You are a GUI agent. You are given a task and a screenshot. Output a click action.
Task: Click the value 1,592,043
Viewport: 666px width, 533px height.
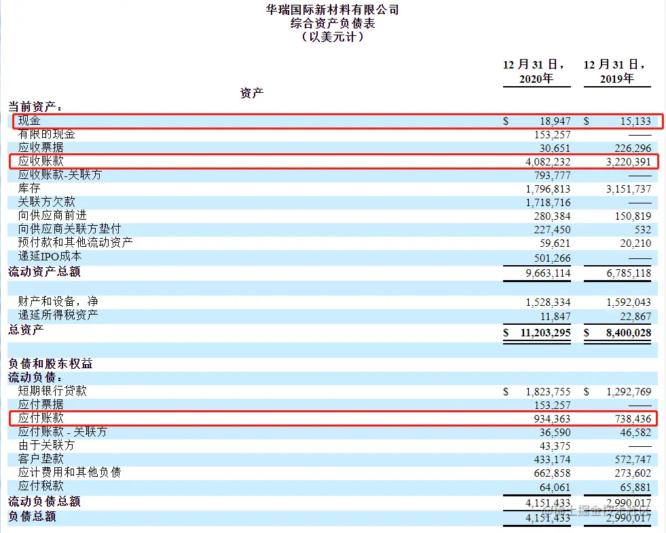(629, 302)
